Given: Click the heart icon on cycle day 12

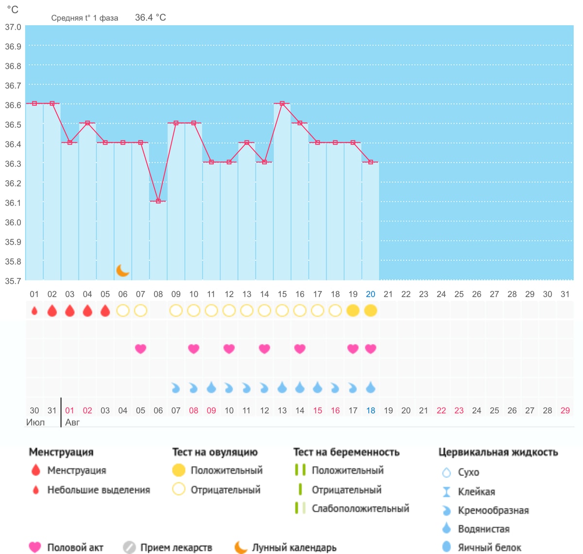Looking at the screenshot, I should (229, 349).
